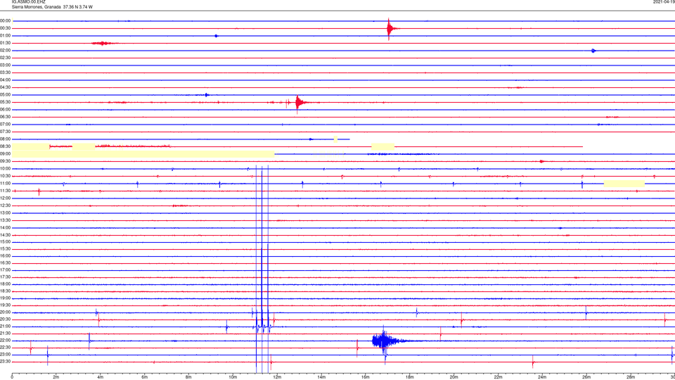
Task: Select the 23:30 trace time label
Action: [6, 362]
